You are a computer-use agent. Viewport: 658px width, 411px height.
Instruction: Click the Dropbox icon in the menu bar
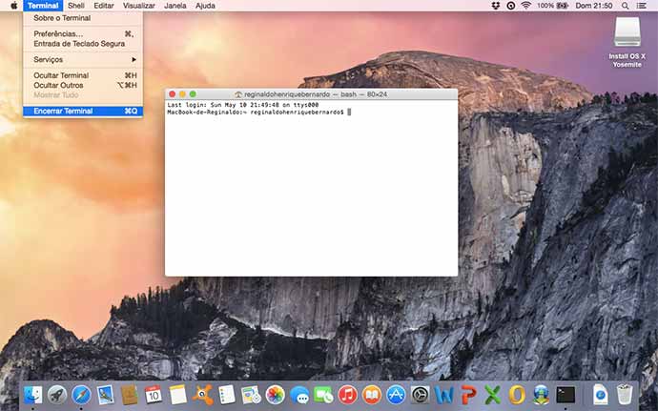pyautogui.click(x=495, y=6)
